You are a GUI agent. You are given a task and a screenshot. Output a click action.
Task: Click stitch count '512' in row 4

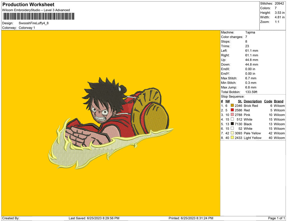coord(239,119)
